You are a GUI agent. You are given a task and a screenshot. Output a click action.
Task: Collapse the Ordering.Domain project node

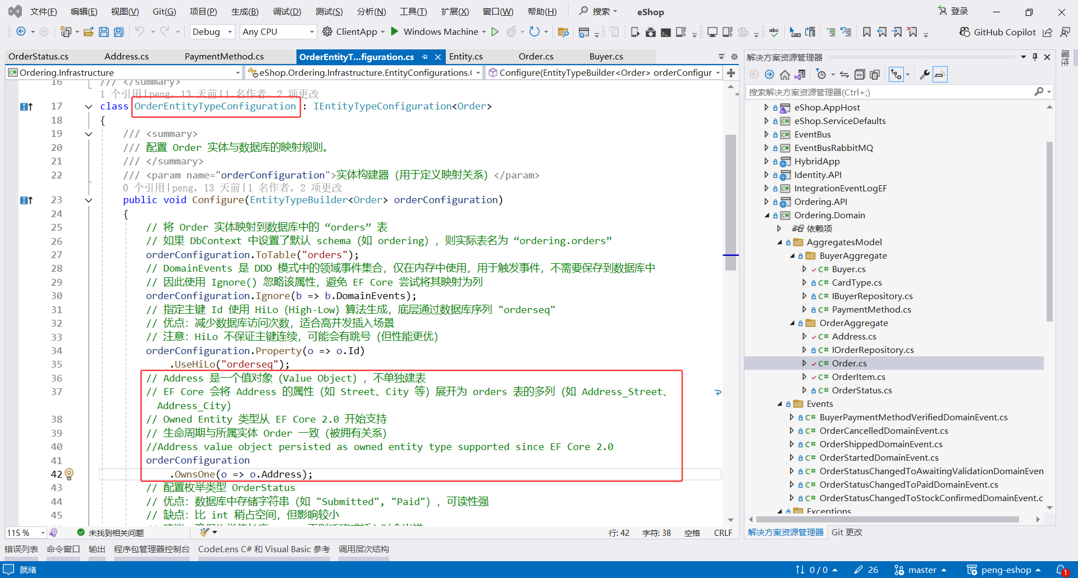[x=766, y=215]
